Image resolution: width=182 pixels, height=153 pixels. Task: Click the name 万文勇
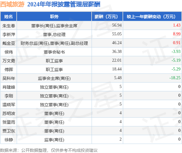coord(9,61)
